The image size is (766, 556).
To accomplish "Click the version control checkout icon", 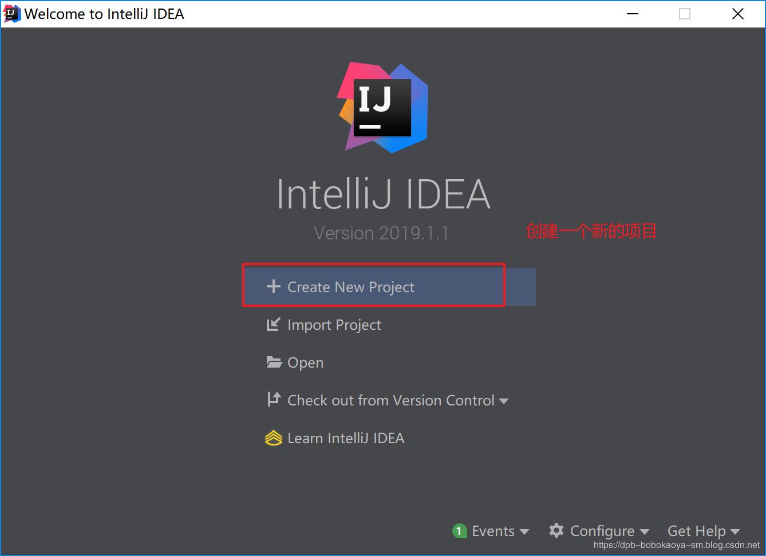I will 274,399.
